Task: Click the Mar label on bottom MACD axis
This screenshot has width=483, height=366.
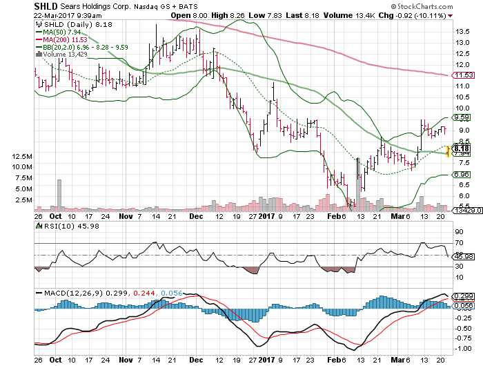Action: click(x=397, y=360)
